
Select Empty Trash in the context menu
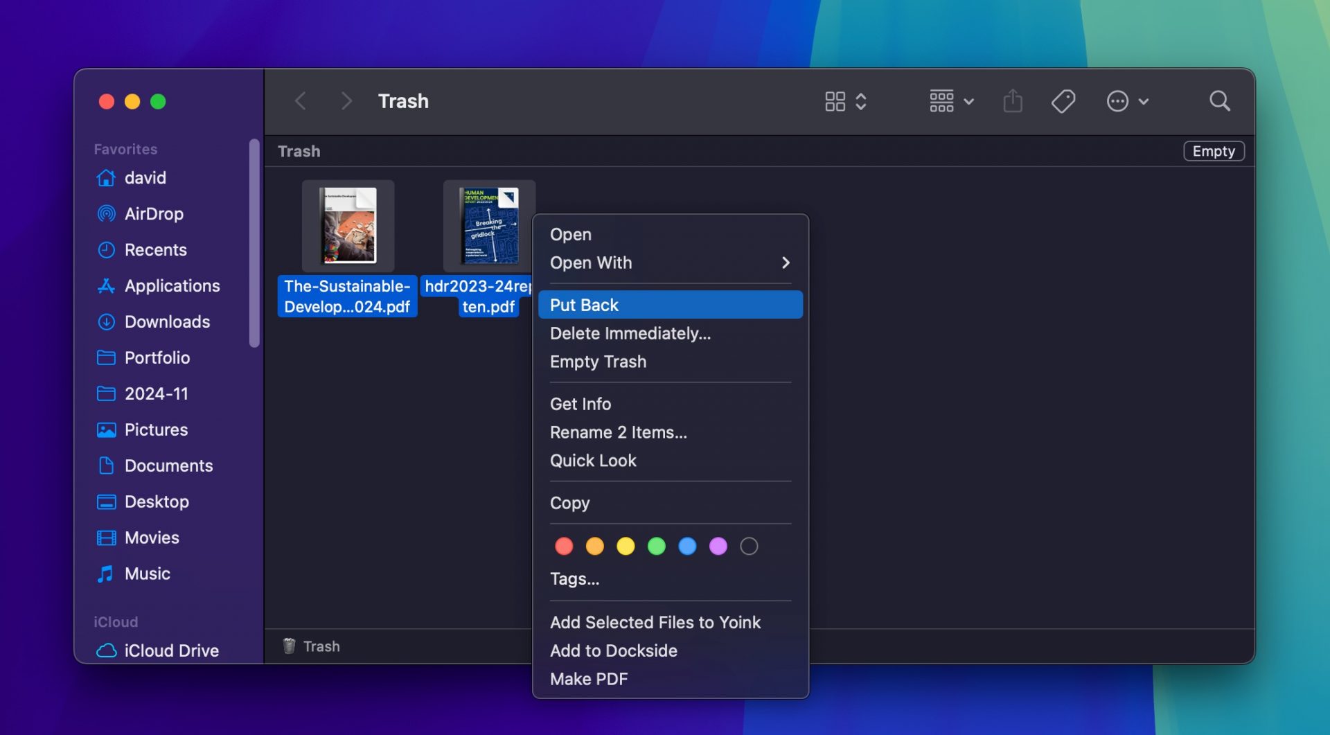coord(598,361)
